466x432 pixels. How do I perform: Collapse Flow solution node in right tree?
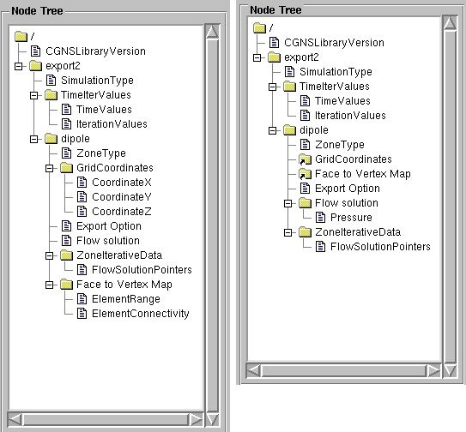coord(288,203)
